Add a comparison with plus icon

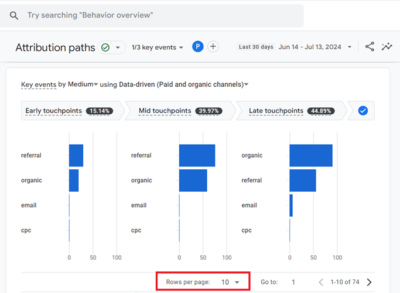pyautogui.click(x=213, y=47)
